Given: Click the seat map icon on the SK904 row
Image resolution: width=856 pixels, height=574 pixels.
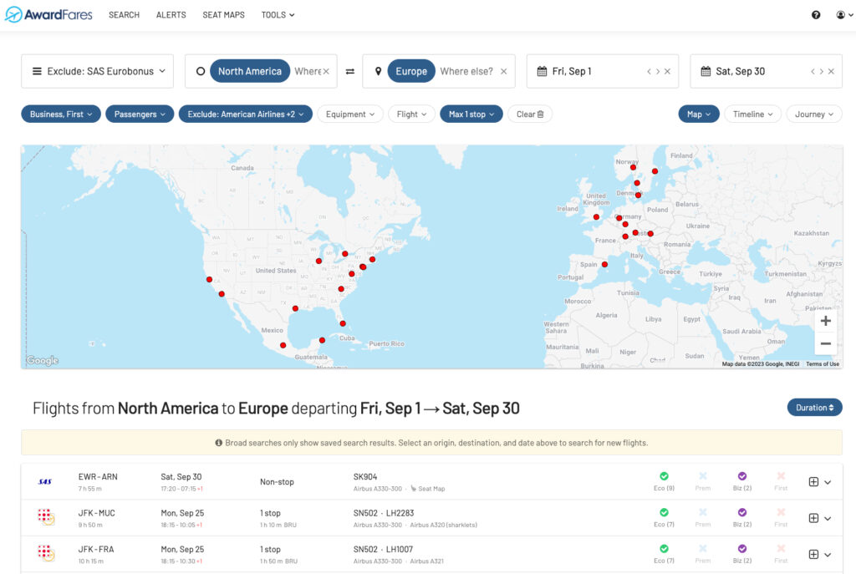Looking at the screenshot, I should (415, 489).
